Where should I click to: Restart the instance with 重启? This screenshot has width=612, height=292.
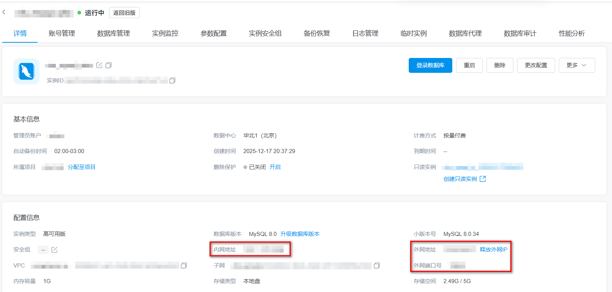[x=469, y=65]
